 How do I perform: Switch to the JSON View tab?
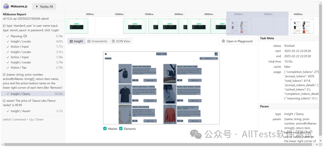point(121,41)
